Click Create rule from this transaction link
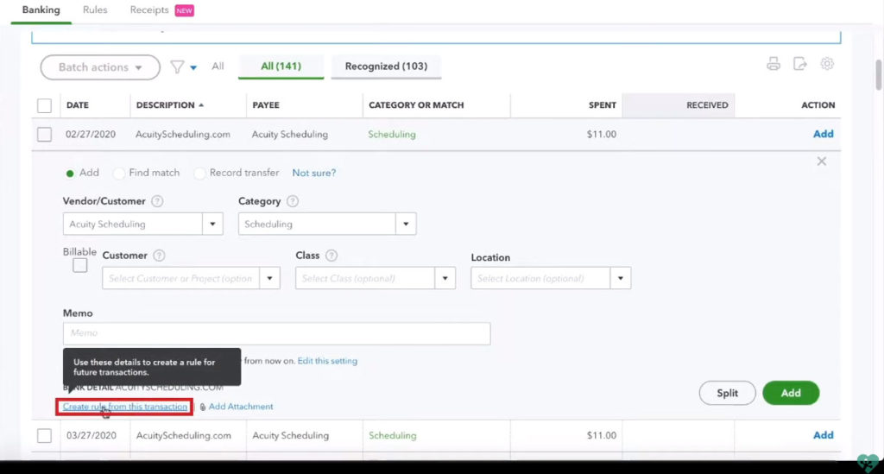The height and width of the screenshot is (474, 884). pyautogui.click(x=125, y=407)
